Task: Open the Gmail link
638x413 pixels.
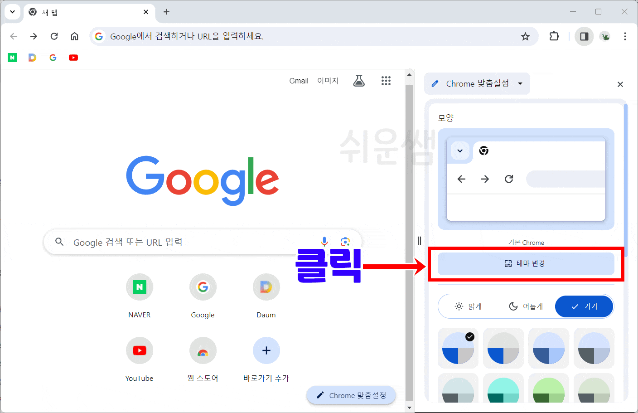Action: [x=299, y=81]
